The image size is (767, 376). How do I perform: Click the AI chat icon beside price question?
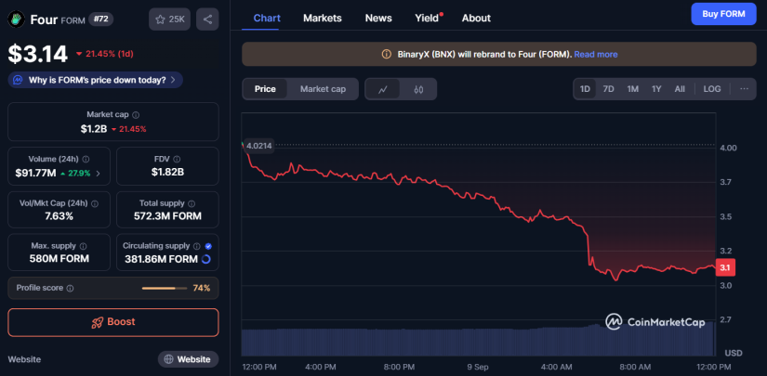click(18, 80)
